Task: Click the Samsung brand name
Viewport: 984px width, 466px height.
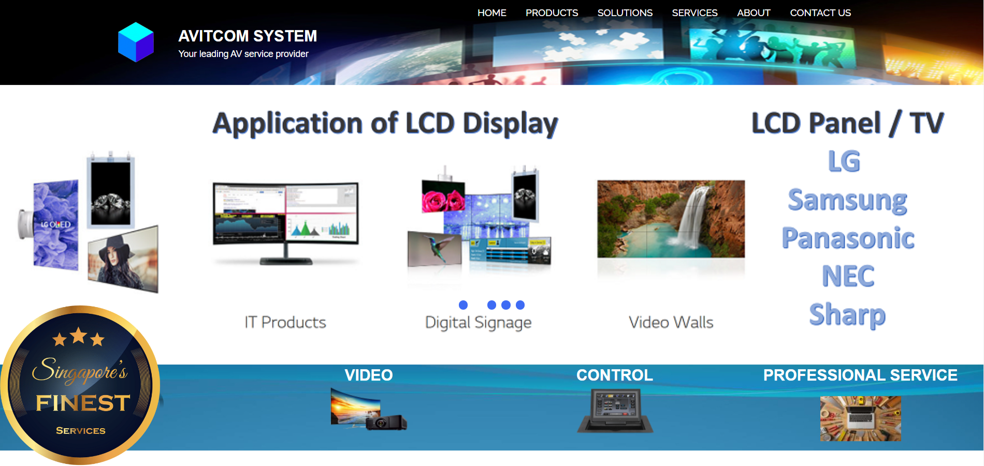Action: pyautogui.click(x=847, y=200)
